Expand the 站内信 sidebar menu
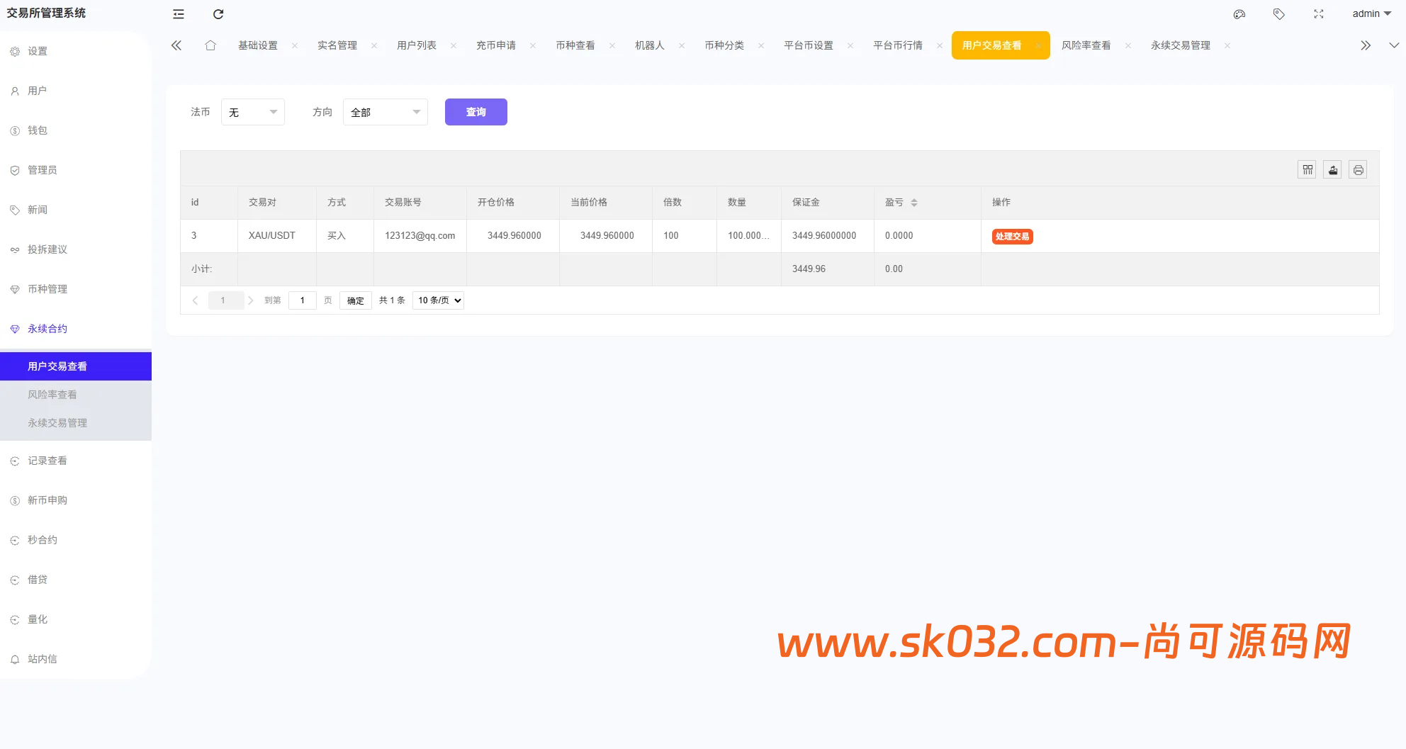The width and height of the screenshot is (1406, 749). pos(76,659)
